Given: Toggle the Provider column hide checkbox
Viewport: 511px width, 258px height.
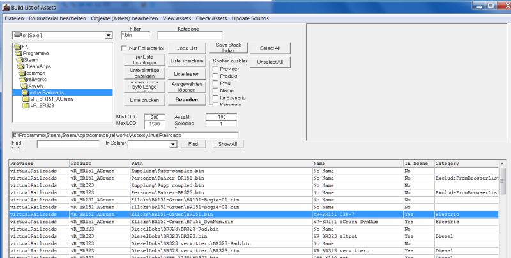Looking at the screenshot, I should 216,68.
